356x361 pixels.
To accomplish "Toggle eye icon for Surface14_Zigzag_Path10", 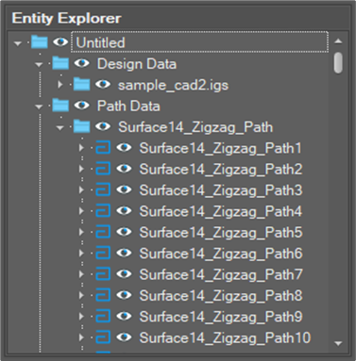I will (x=124, y=337).
